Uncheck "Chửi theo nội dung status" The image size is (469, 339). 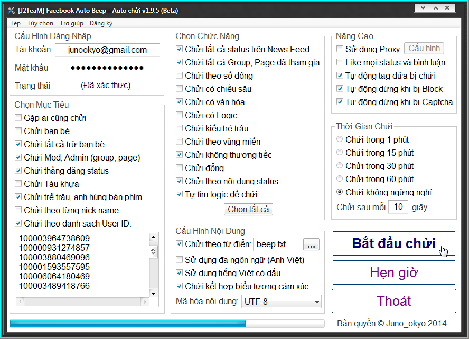[179, 181]
